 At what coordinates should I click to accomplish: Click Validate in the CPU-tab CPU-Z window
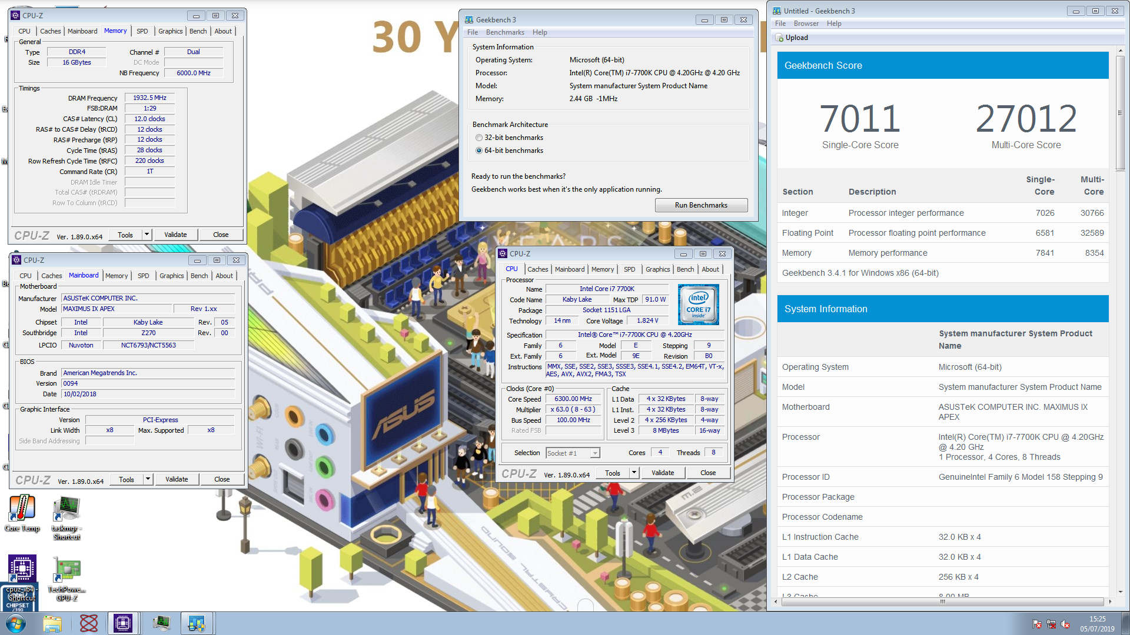coord(663,473)
